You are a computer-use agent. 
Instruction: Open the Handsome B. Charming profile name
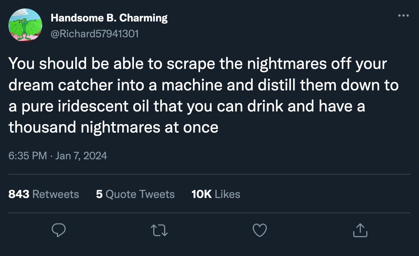pyautogui.click(x=109, y=18)
